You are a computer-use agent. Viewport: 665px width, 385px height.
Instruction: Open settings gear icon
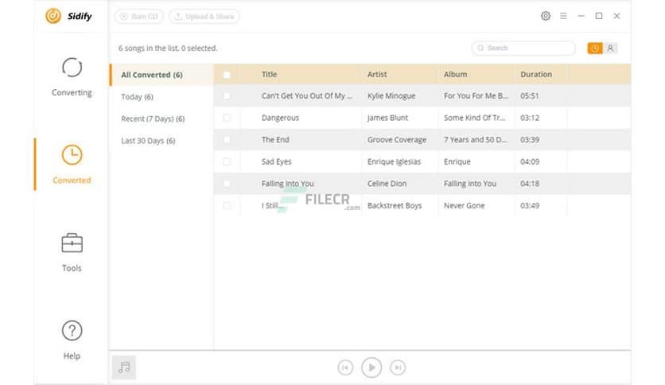coord(546,16)
